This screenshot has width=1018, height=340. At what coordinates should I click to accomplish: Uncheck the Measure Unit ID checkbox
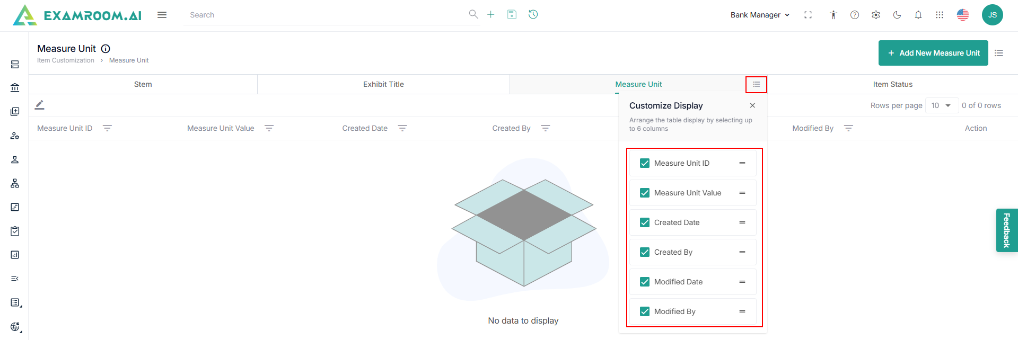[x=645, y=163]
